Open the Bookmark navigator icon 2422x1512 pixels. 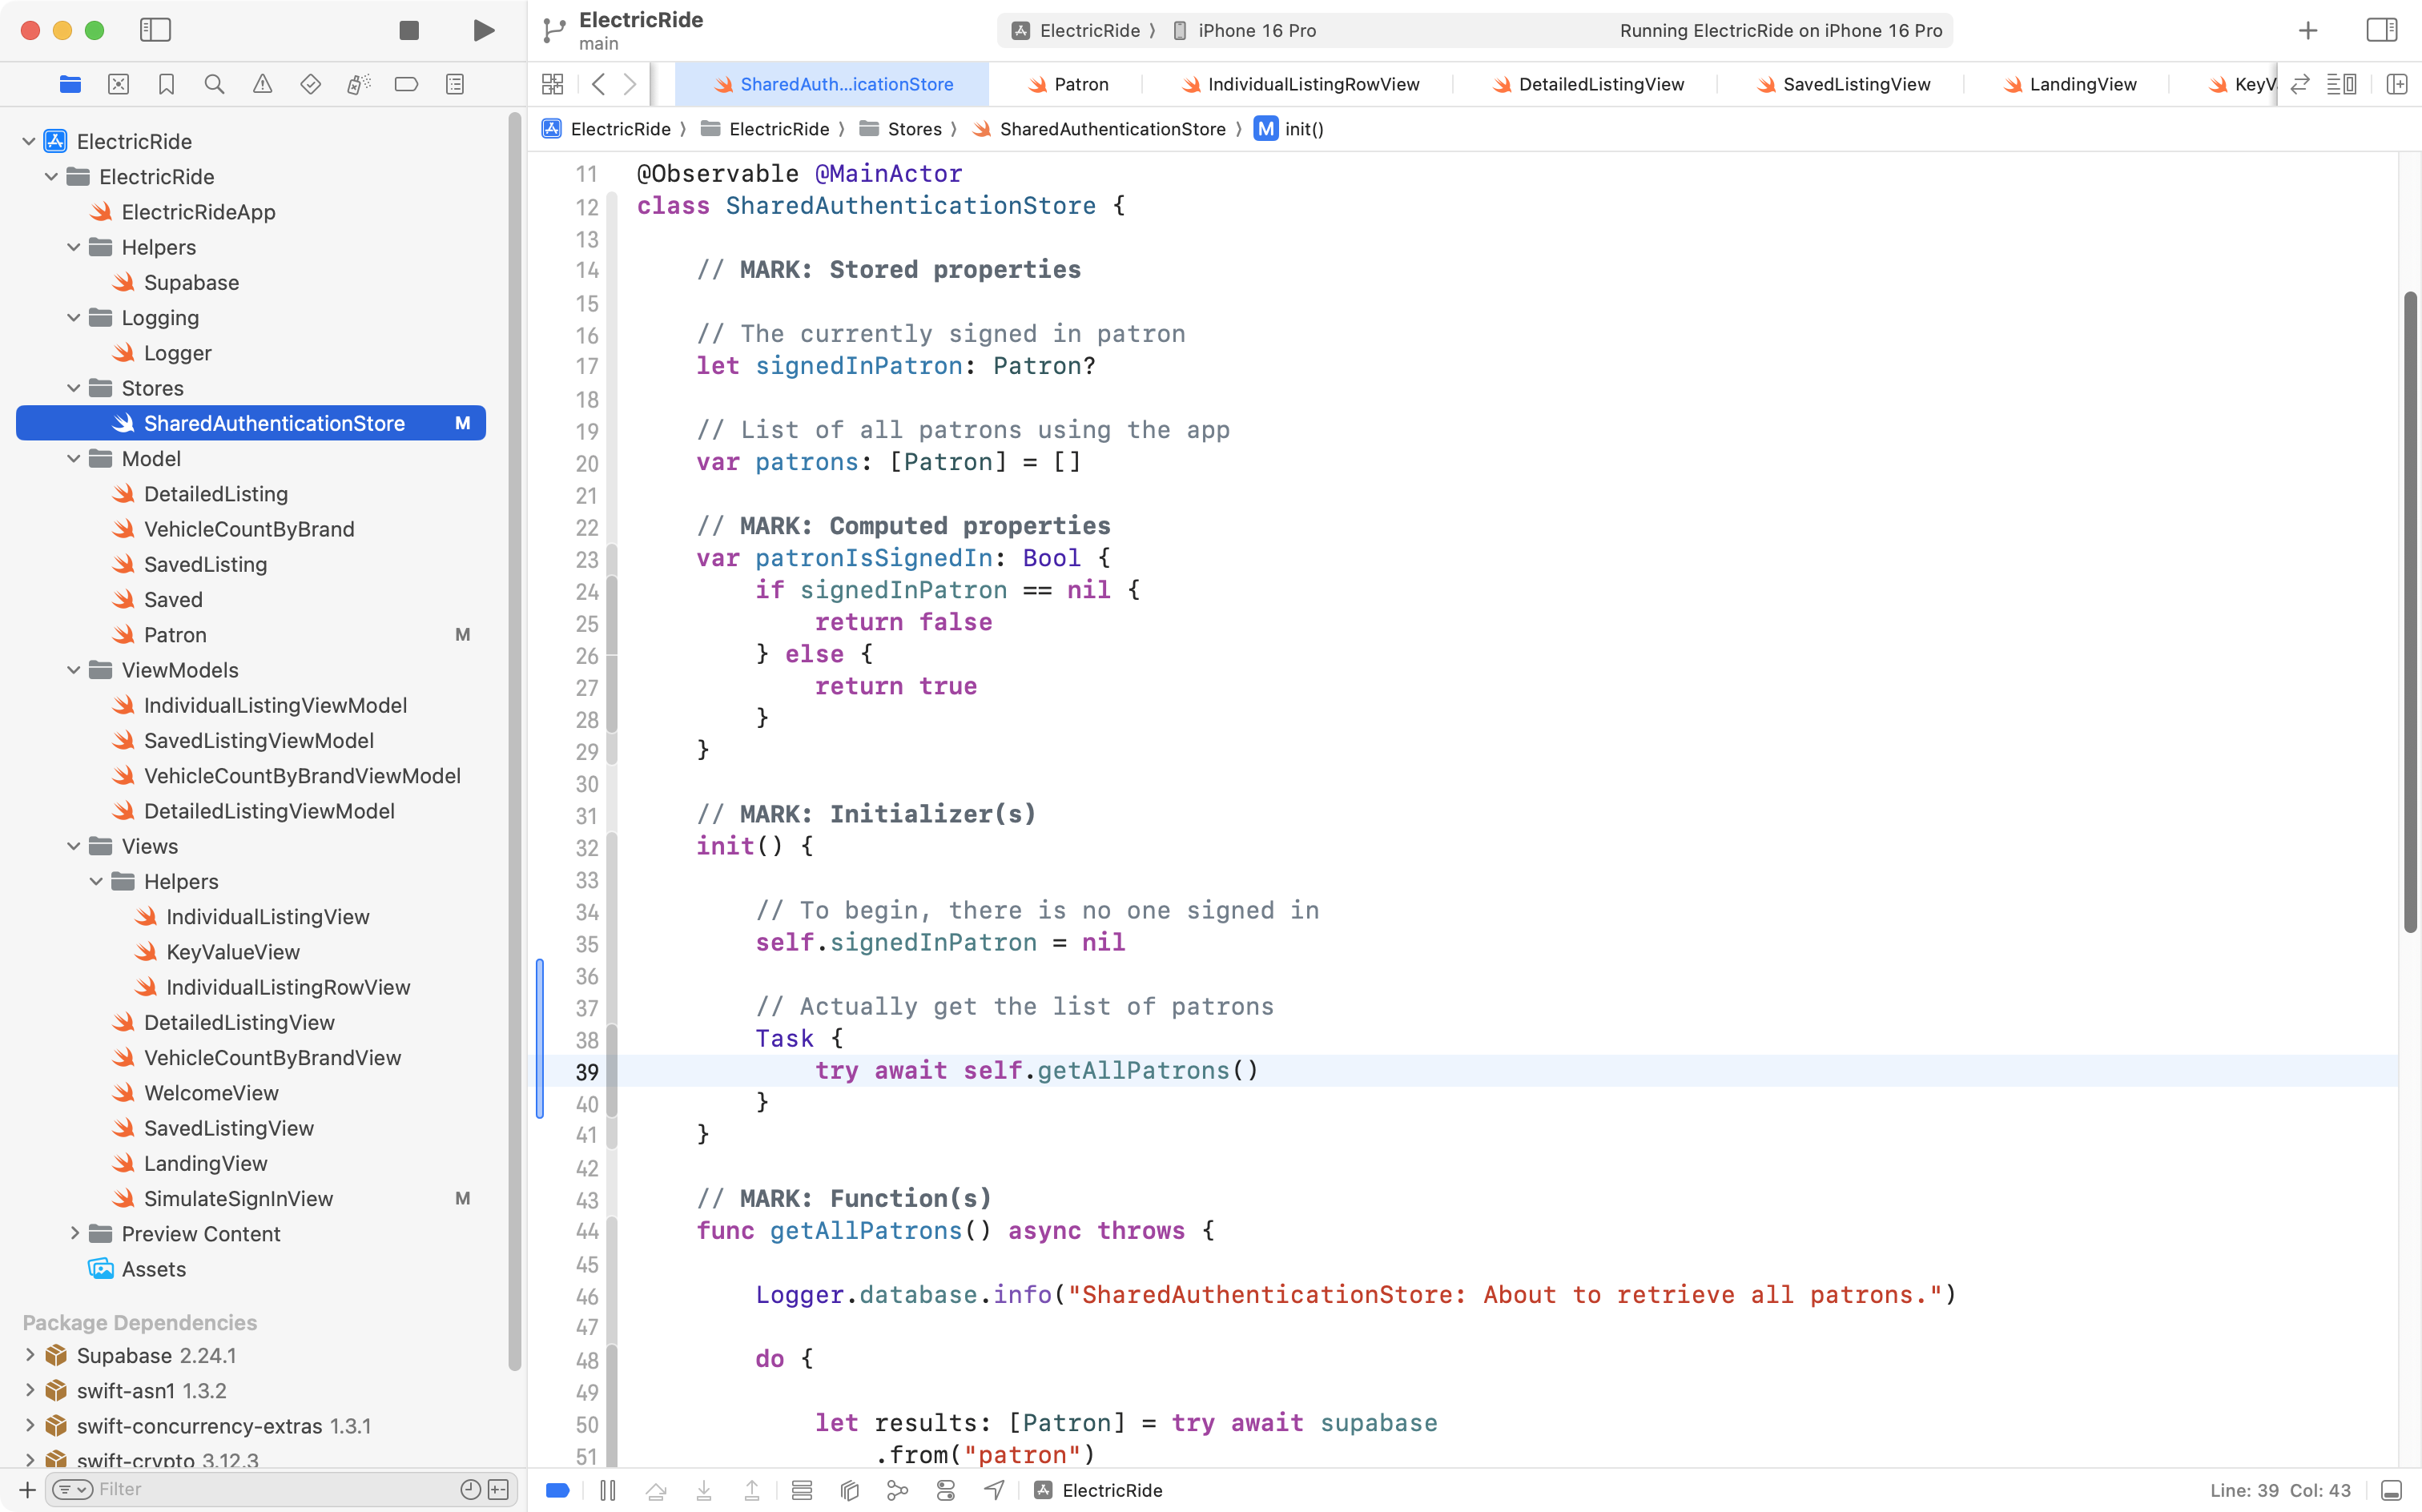pyautogui.click(x=166, y=84)
